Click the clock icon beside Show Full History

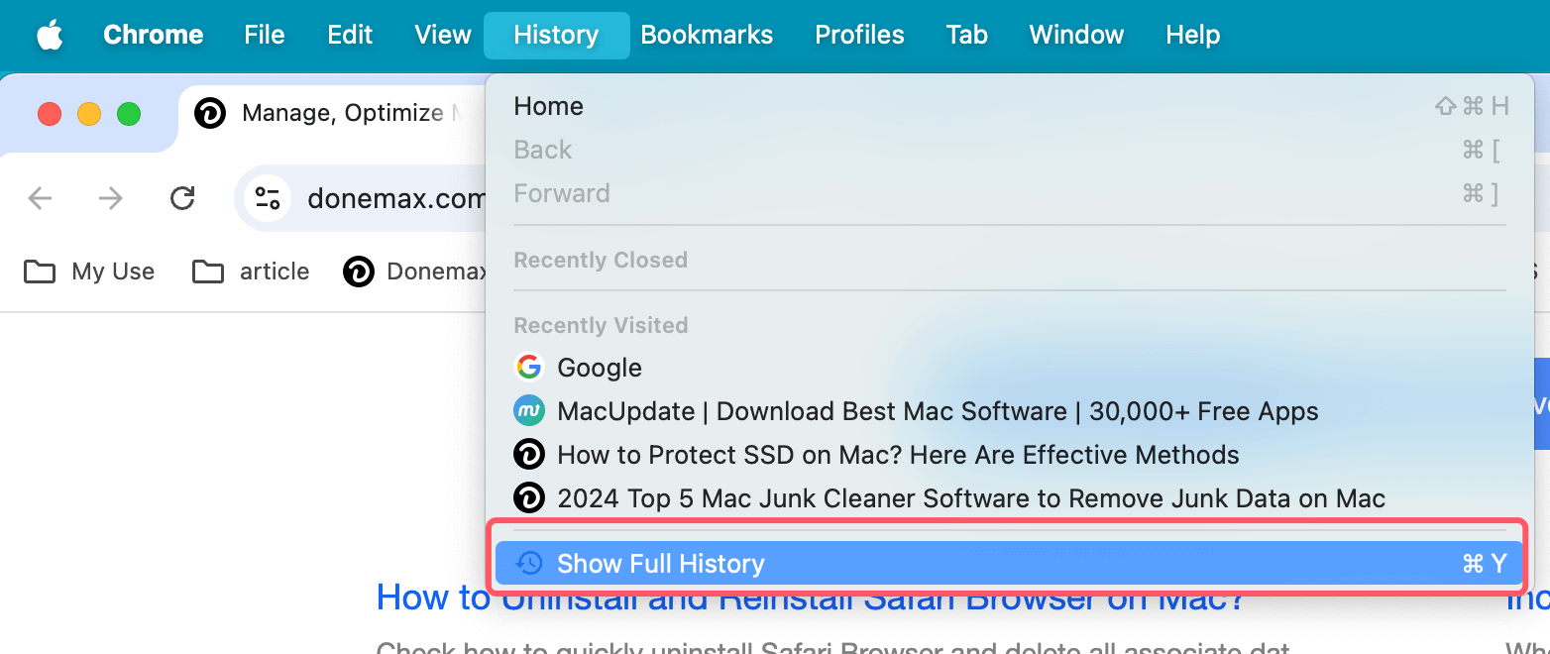529,563
